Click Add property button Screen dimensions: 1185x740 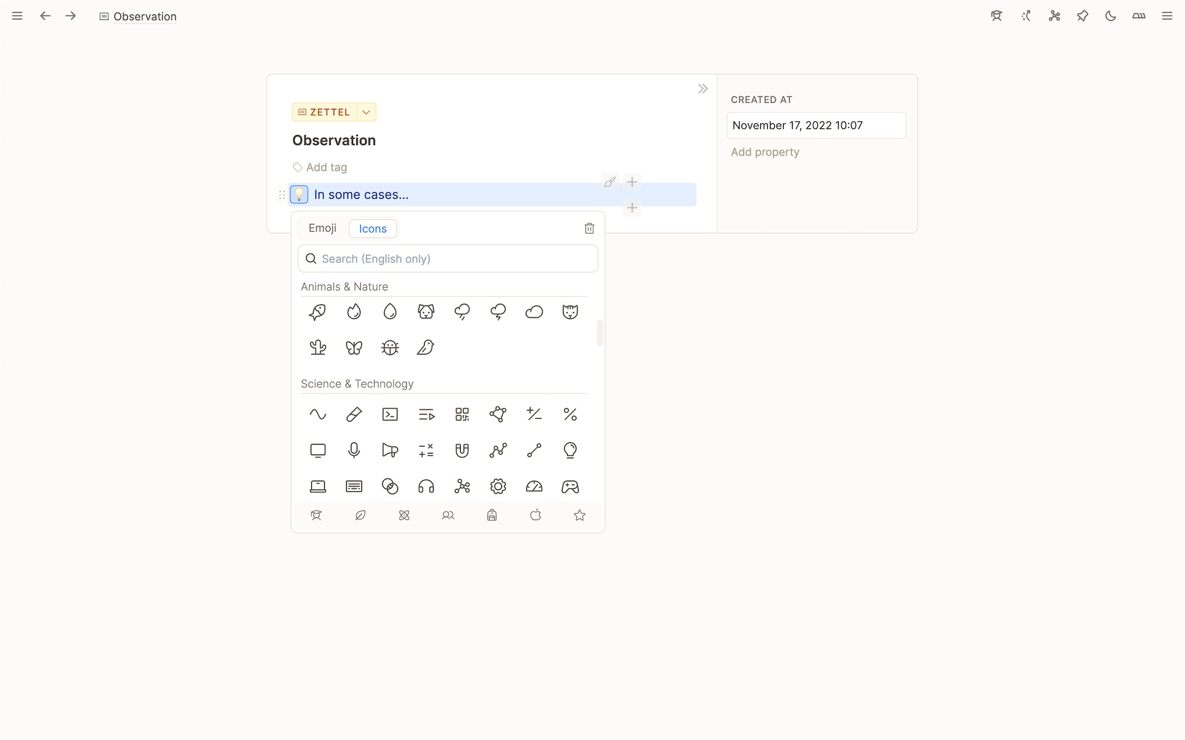pyautogui.click(x=765, y=152)
